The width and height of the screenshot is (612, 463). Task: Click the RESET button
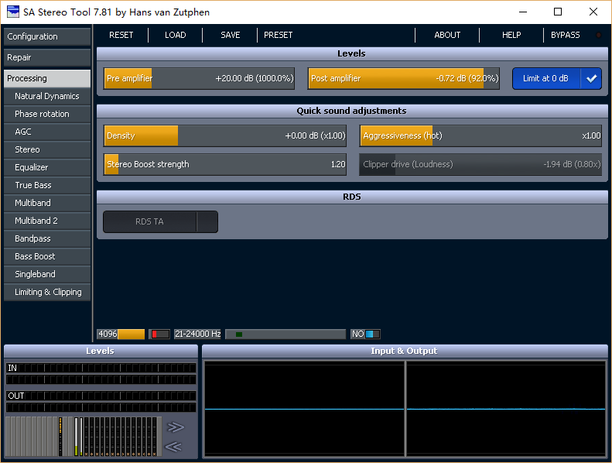click(x=121, y=35)
